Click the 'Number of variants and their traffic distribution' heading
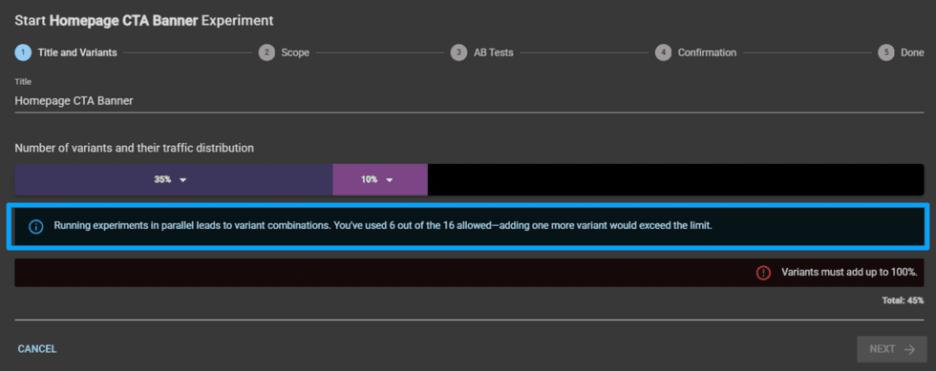This screenshot has height=371, width=936. coord(135,147)
